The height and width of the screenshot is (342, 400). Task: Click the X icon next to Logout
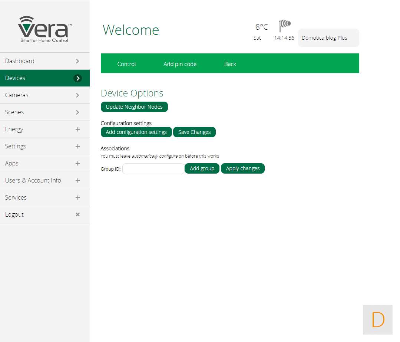(x=77, y=214)
